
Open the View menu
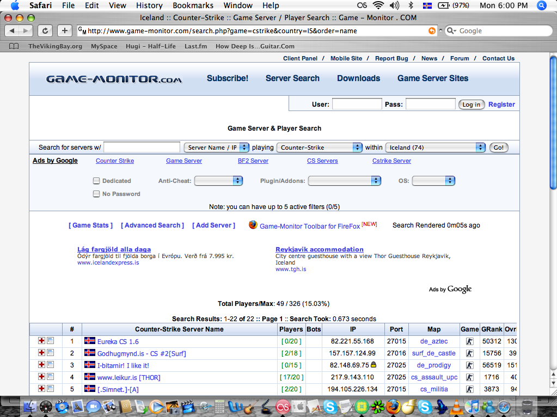click(117, 5)
